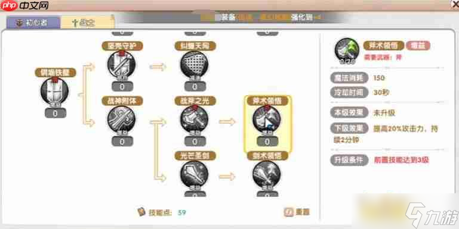Select the 光芒圣剑 sword skill icon
Image resolution: width=459 pixels, height=229 pixels.
(195, 174)
